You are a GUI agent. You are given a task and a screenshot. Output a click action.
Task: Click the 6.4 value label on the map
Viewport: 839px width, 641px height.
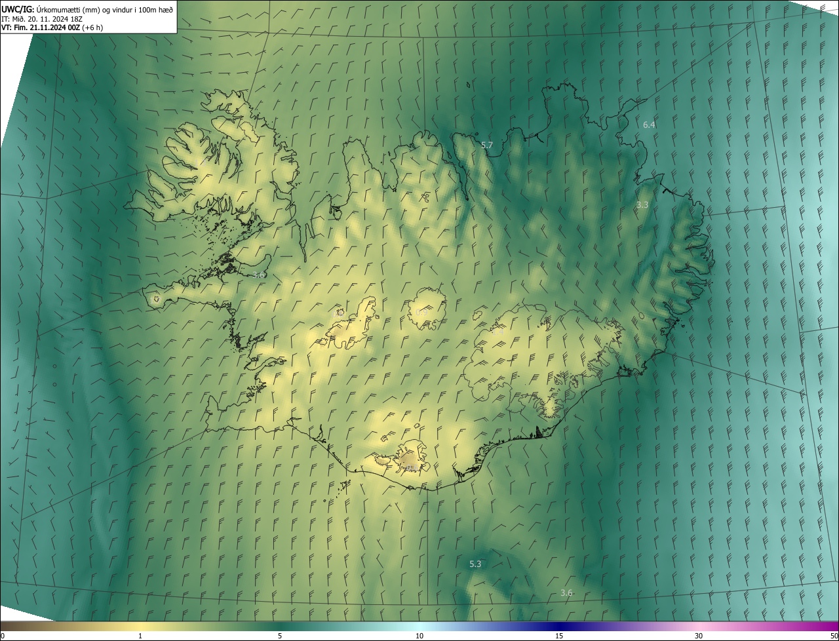coord(649,125)
